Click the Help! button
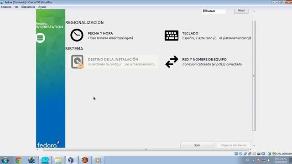Image resolution: width=292 pixels, height=164 pixels. [241, 11]
